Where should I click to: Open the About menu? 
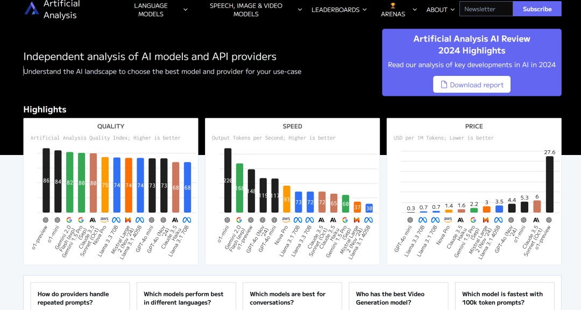[x=440, y=10]
